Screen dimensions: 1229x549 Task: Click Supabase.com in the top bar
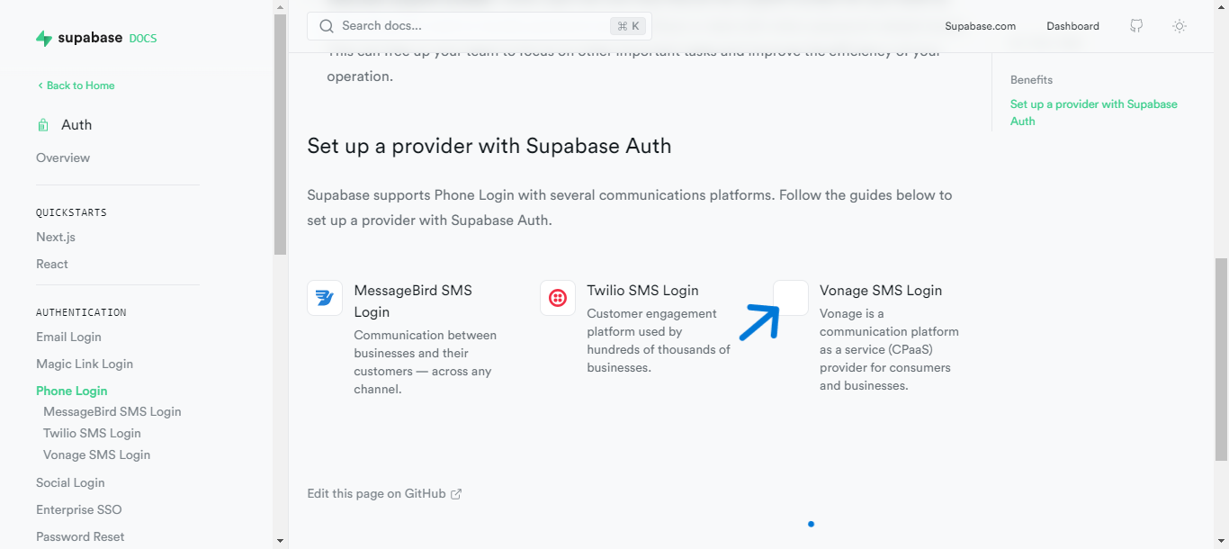click(980, 26)
